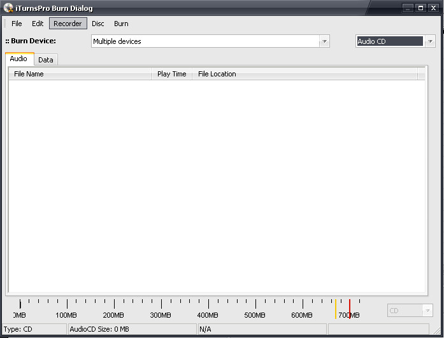Open the Edit menu
444x338 pixels.
38,24
